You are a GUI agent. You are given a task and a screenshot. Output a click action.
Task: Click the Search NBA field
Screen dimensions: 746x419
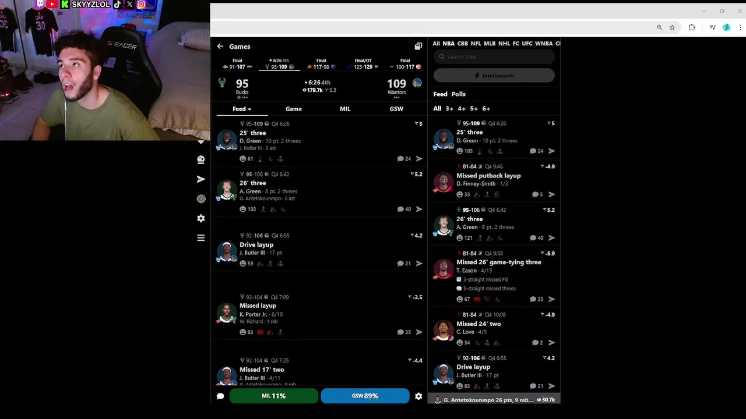point(494,56)
